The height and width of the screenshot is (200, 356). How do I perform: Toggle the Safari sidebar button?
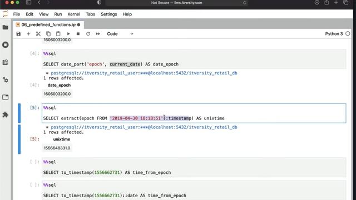(x=28, y=2)
